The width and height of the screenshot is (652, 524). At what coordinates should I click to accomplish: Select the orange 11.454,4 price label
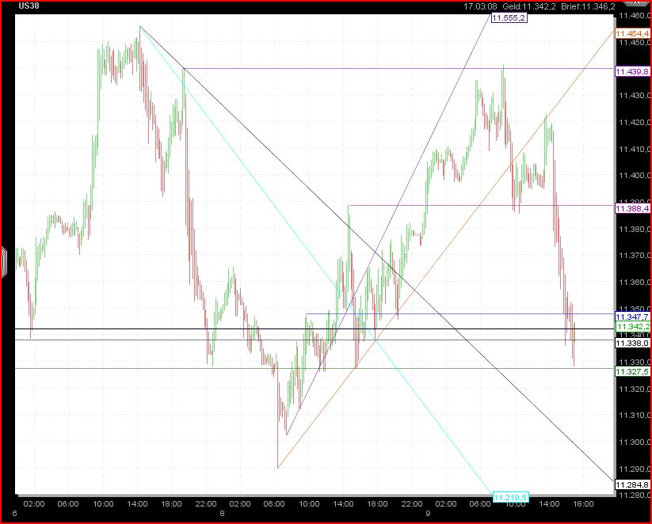(632, 34)
